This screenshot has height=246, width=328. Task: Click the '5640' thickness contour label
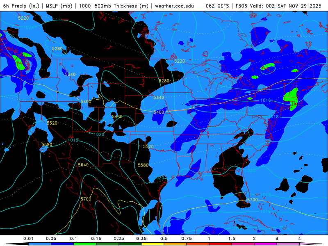click(x=83, y=165)
